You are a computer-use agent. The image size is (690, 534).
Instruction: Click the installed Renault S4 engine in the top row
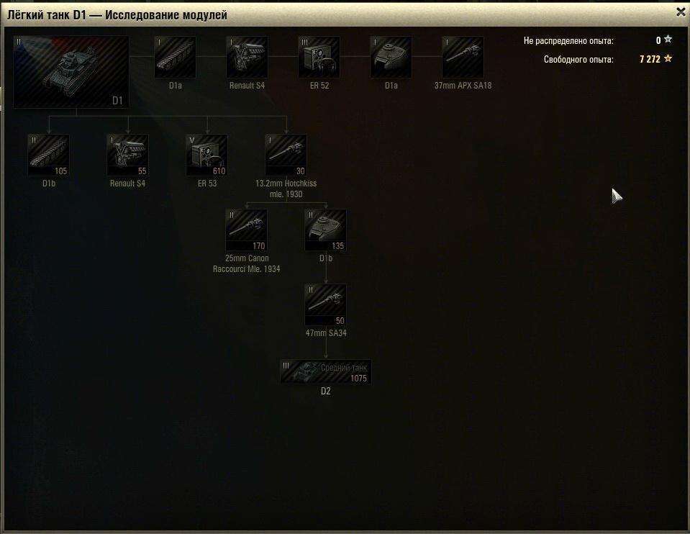pos(247,58)
